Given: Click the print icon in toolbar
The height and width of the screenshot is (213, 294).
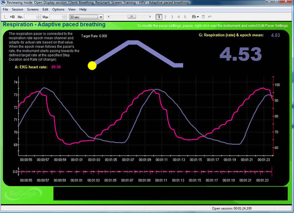Looking at the screenshot, I should pyautogui.click(x=194, y=17).
